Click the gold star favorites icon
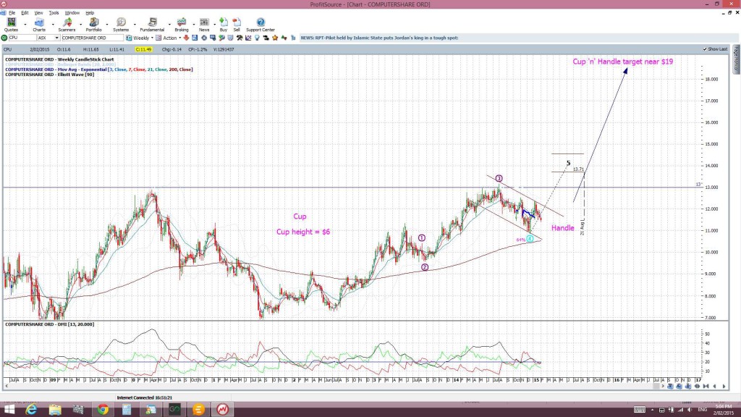 (275, 38)
